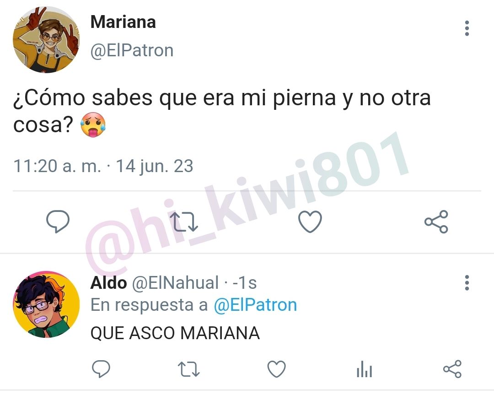Image resolution: width=494 pixels, height=395 pixels.
Task: Open Mariana's profile via her display name
Action: coord(123,22)
